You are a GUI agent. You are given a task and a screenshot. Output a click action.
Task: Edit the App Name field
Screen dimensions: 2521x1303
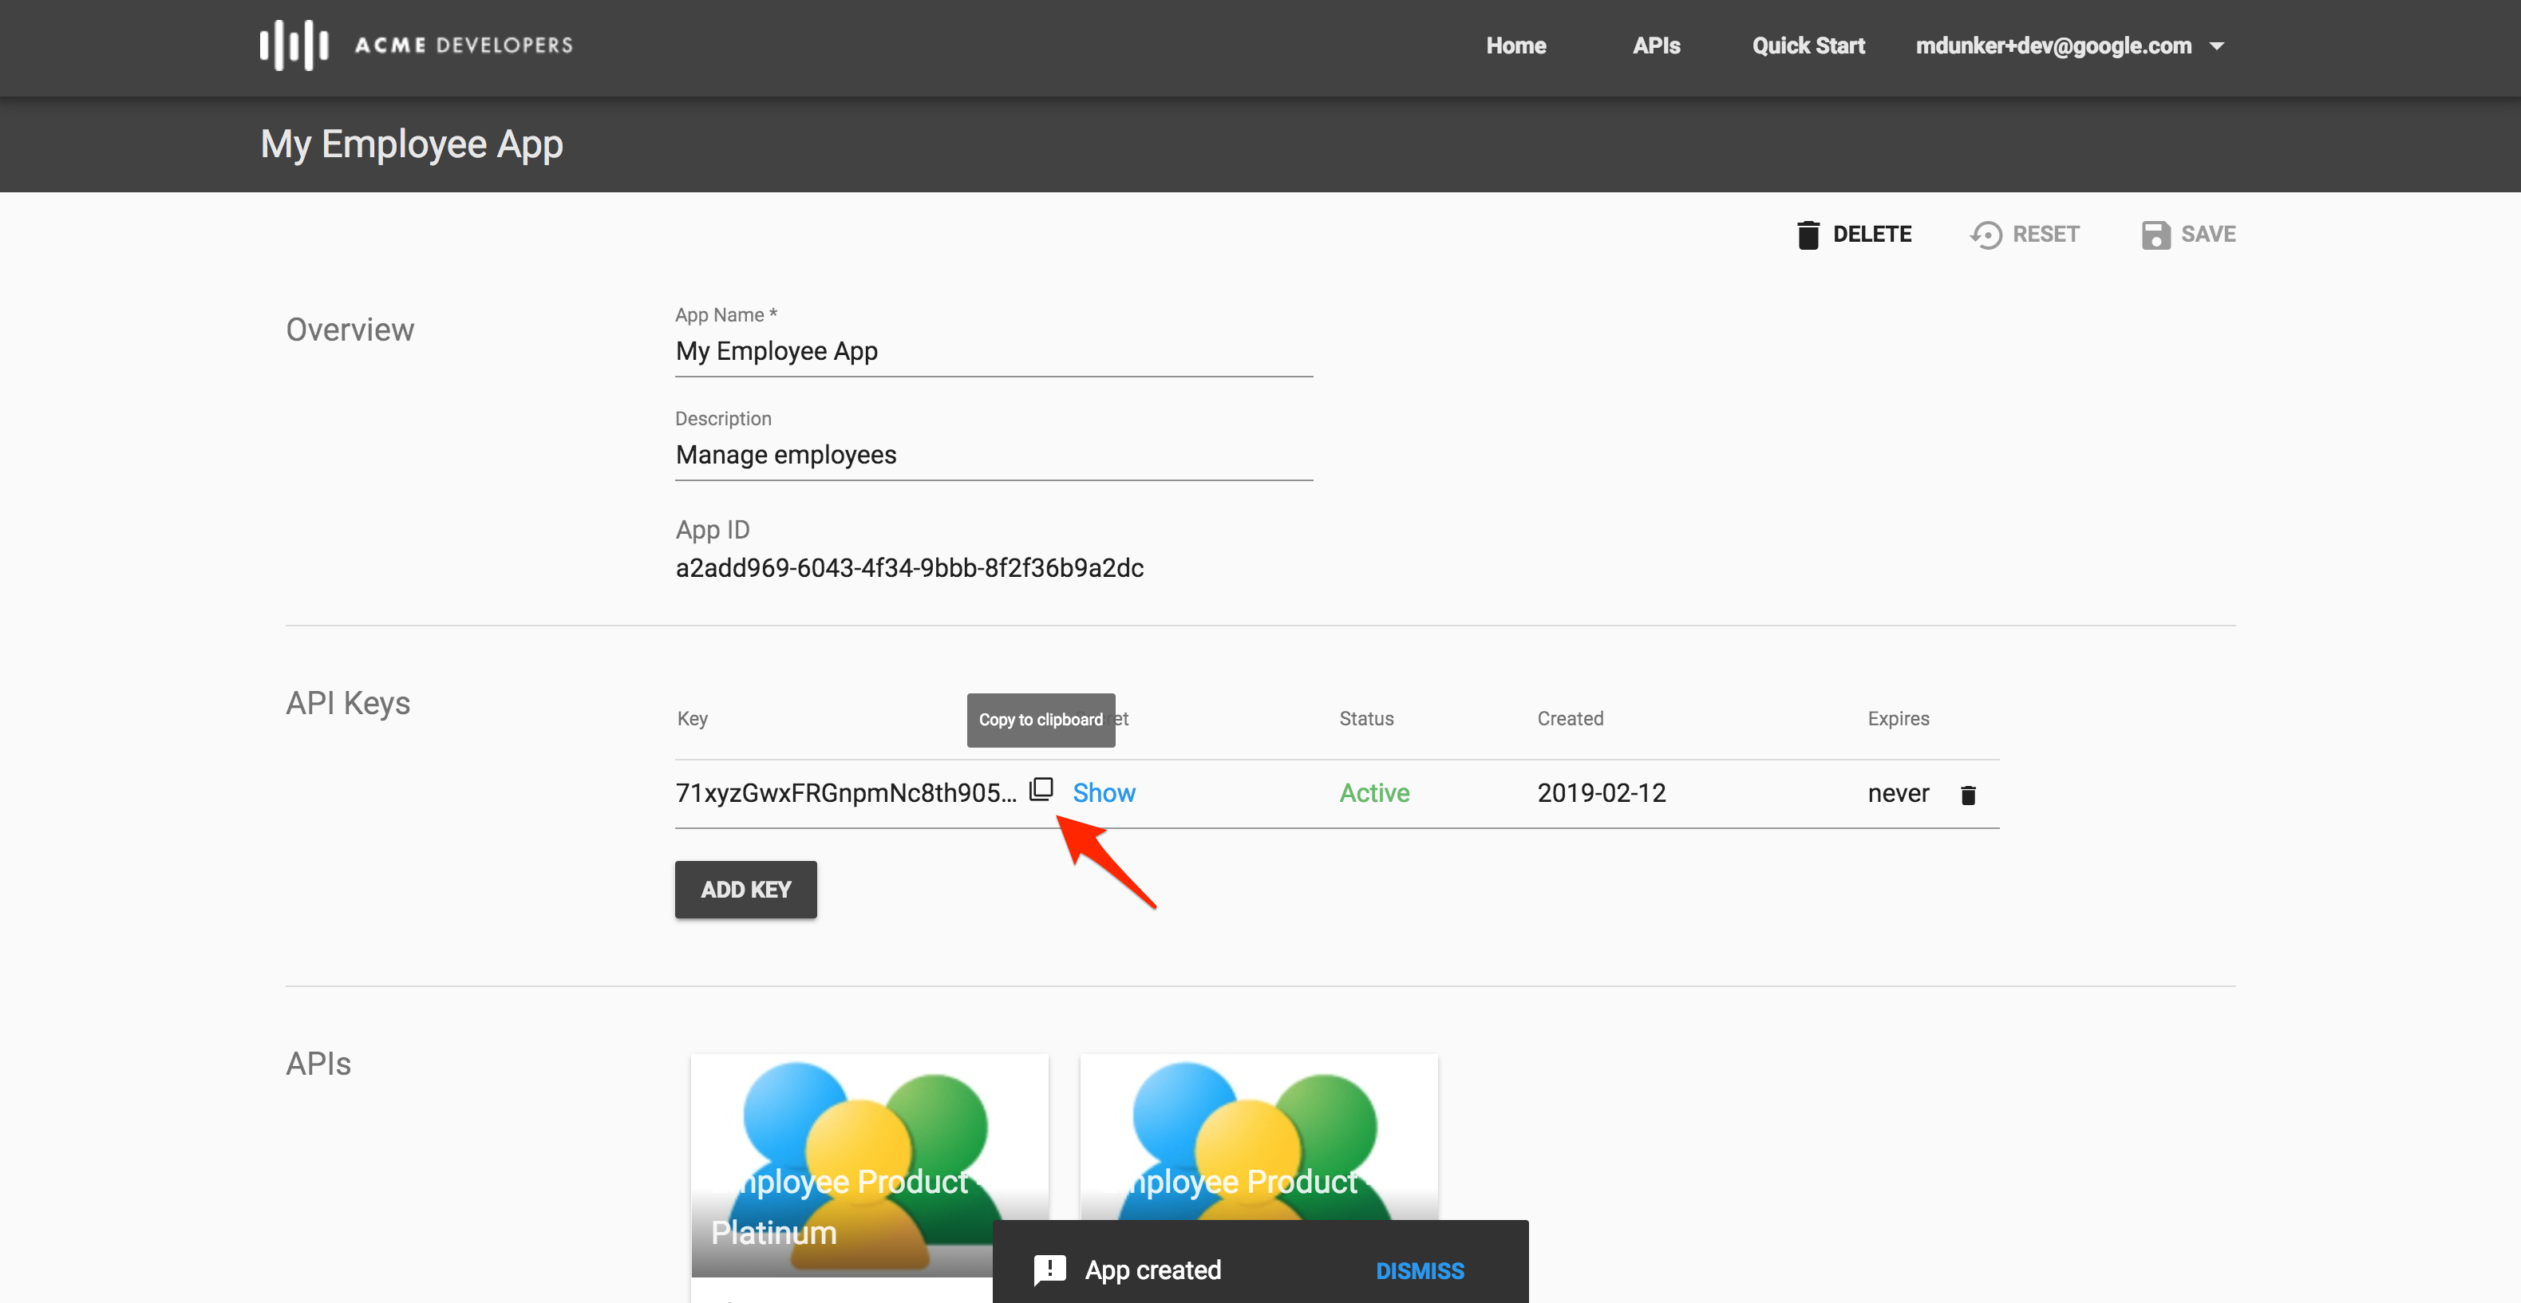click(x=994, y=351)
